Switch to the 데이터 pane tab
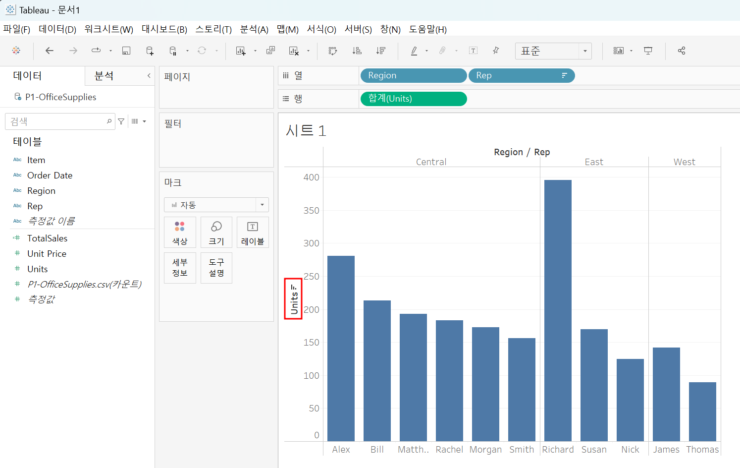The height and width of the screenshot is (468, 740). pos(27,76)
